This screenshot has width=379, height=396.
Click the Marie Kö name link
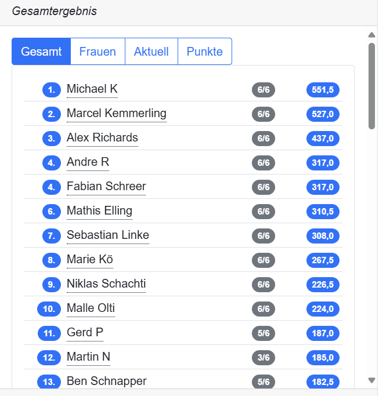click(x=90, y=260)
